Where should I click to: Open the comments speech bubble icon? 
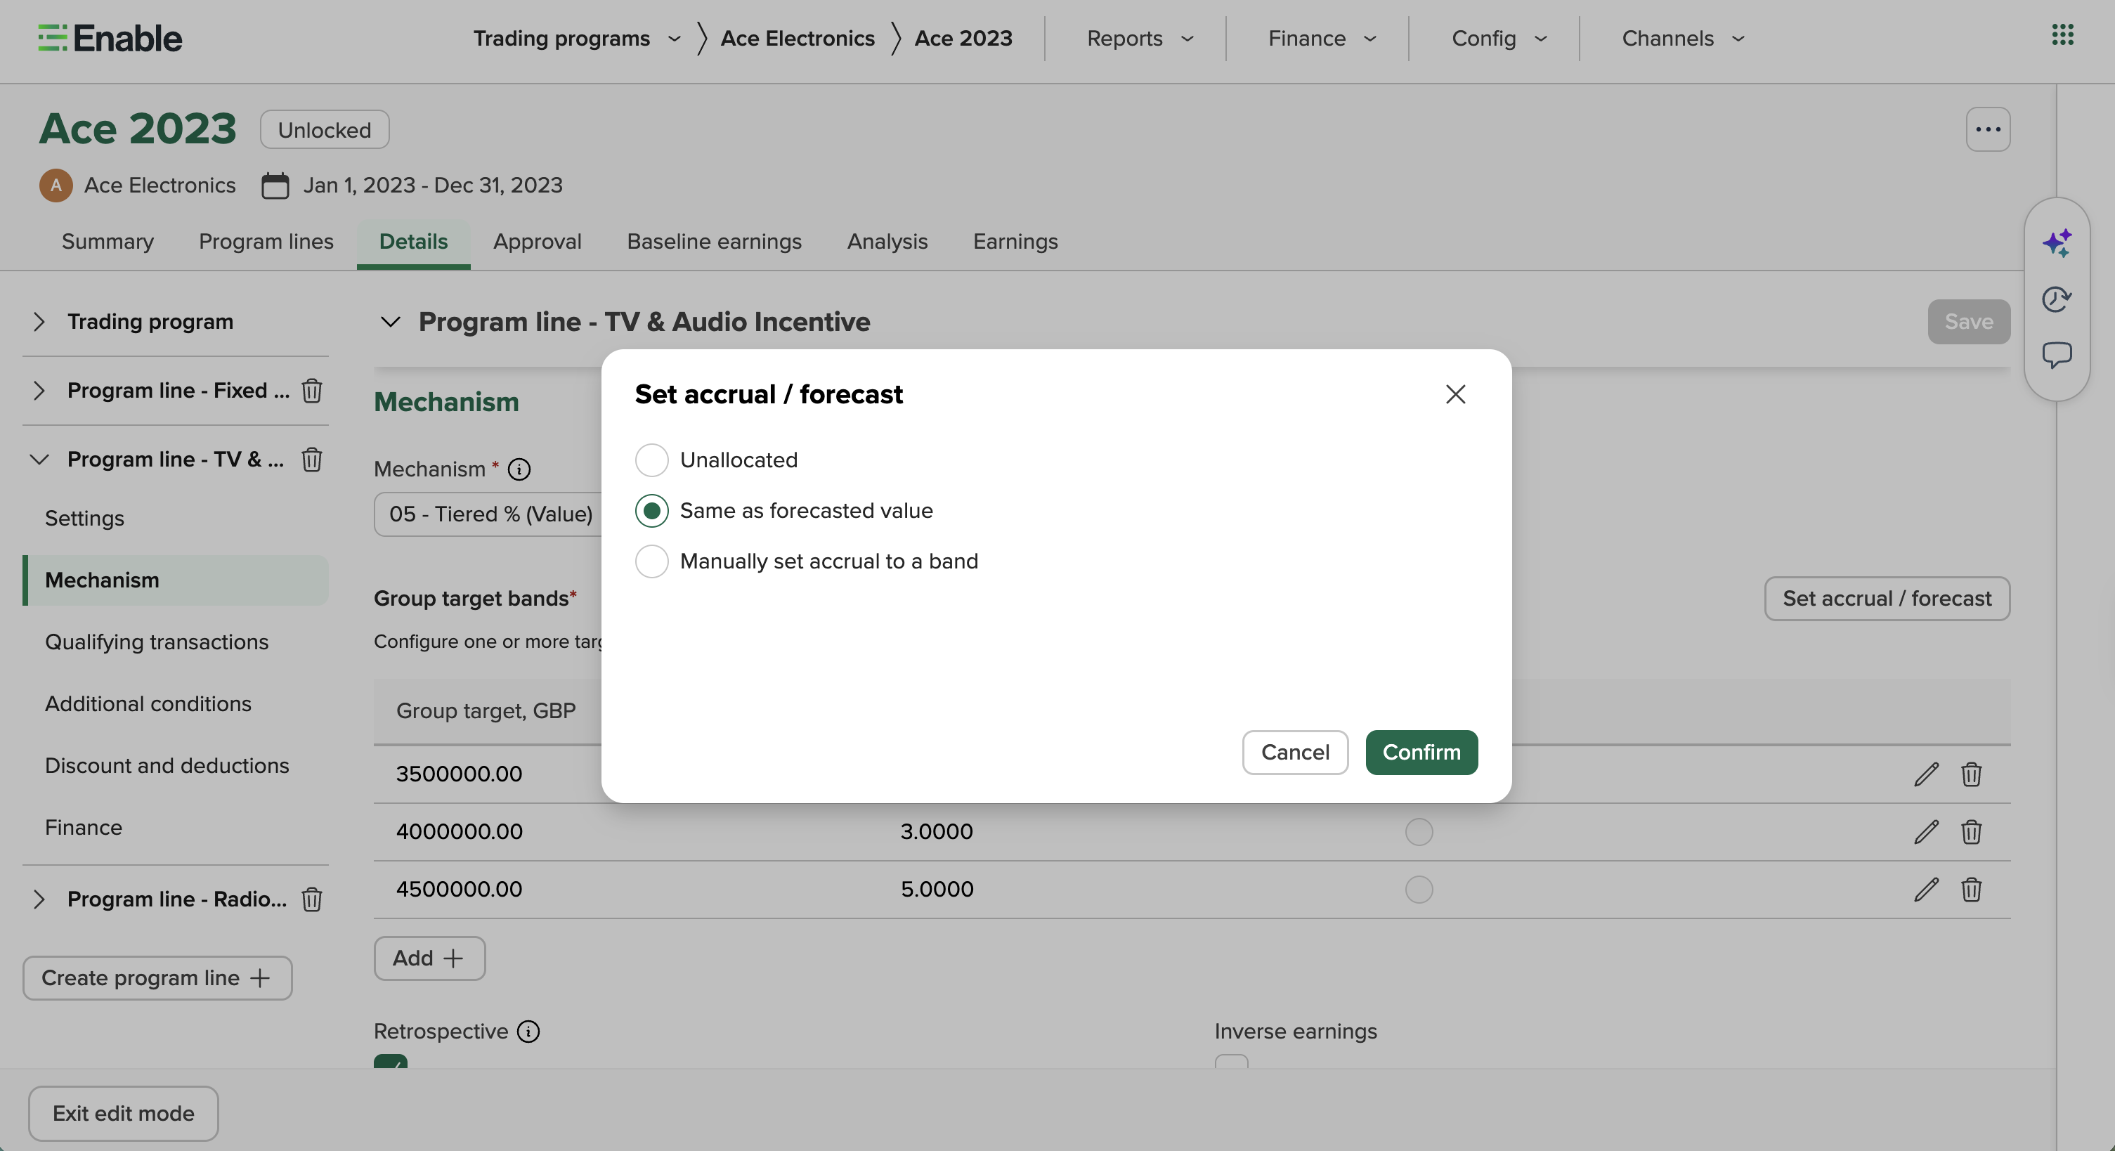pyautogui.click(x=2057, y=356)
